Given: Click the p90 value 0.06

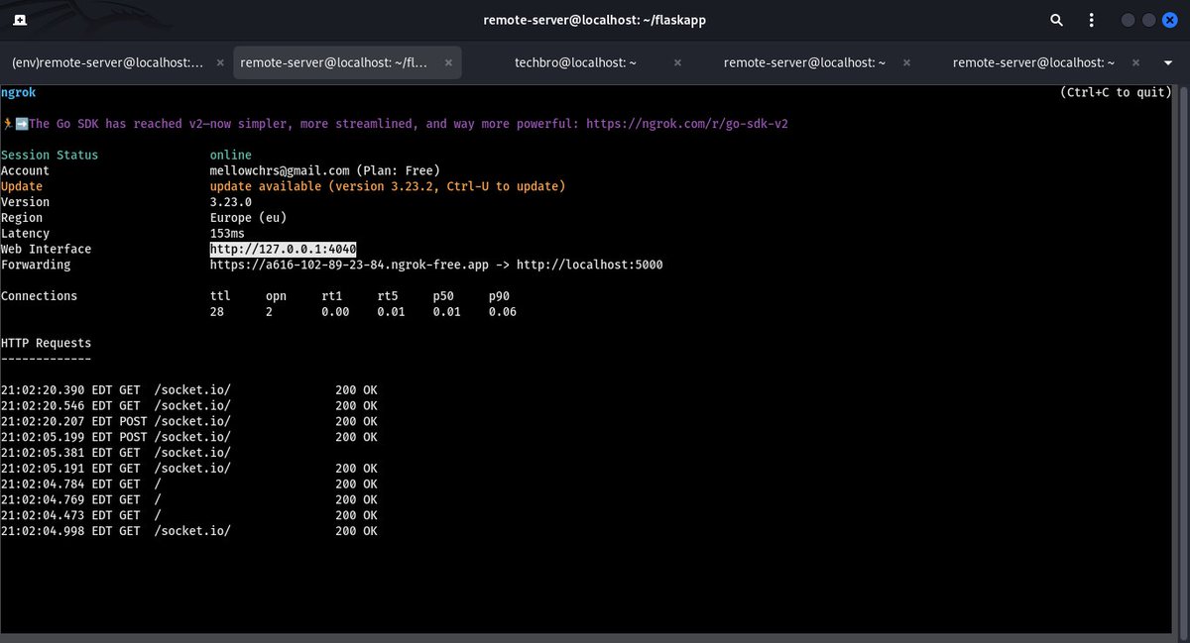Looking at the screenshot, I should point(503,312).
